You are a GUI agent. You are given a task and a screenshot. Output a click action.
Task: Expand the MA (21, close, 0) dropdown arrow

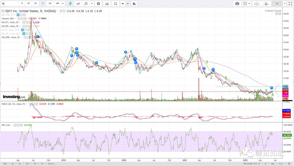tap(20, 22)
